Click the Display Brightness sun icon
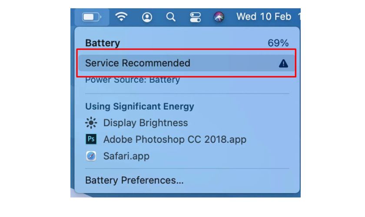 [91, 123]
